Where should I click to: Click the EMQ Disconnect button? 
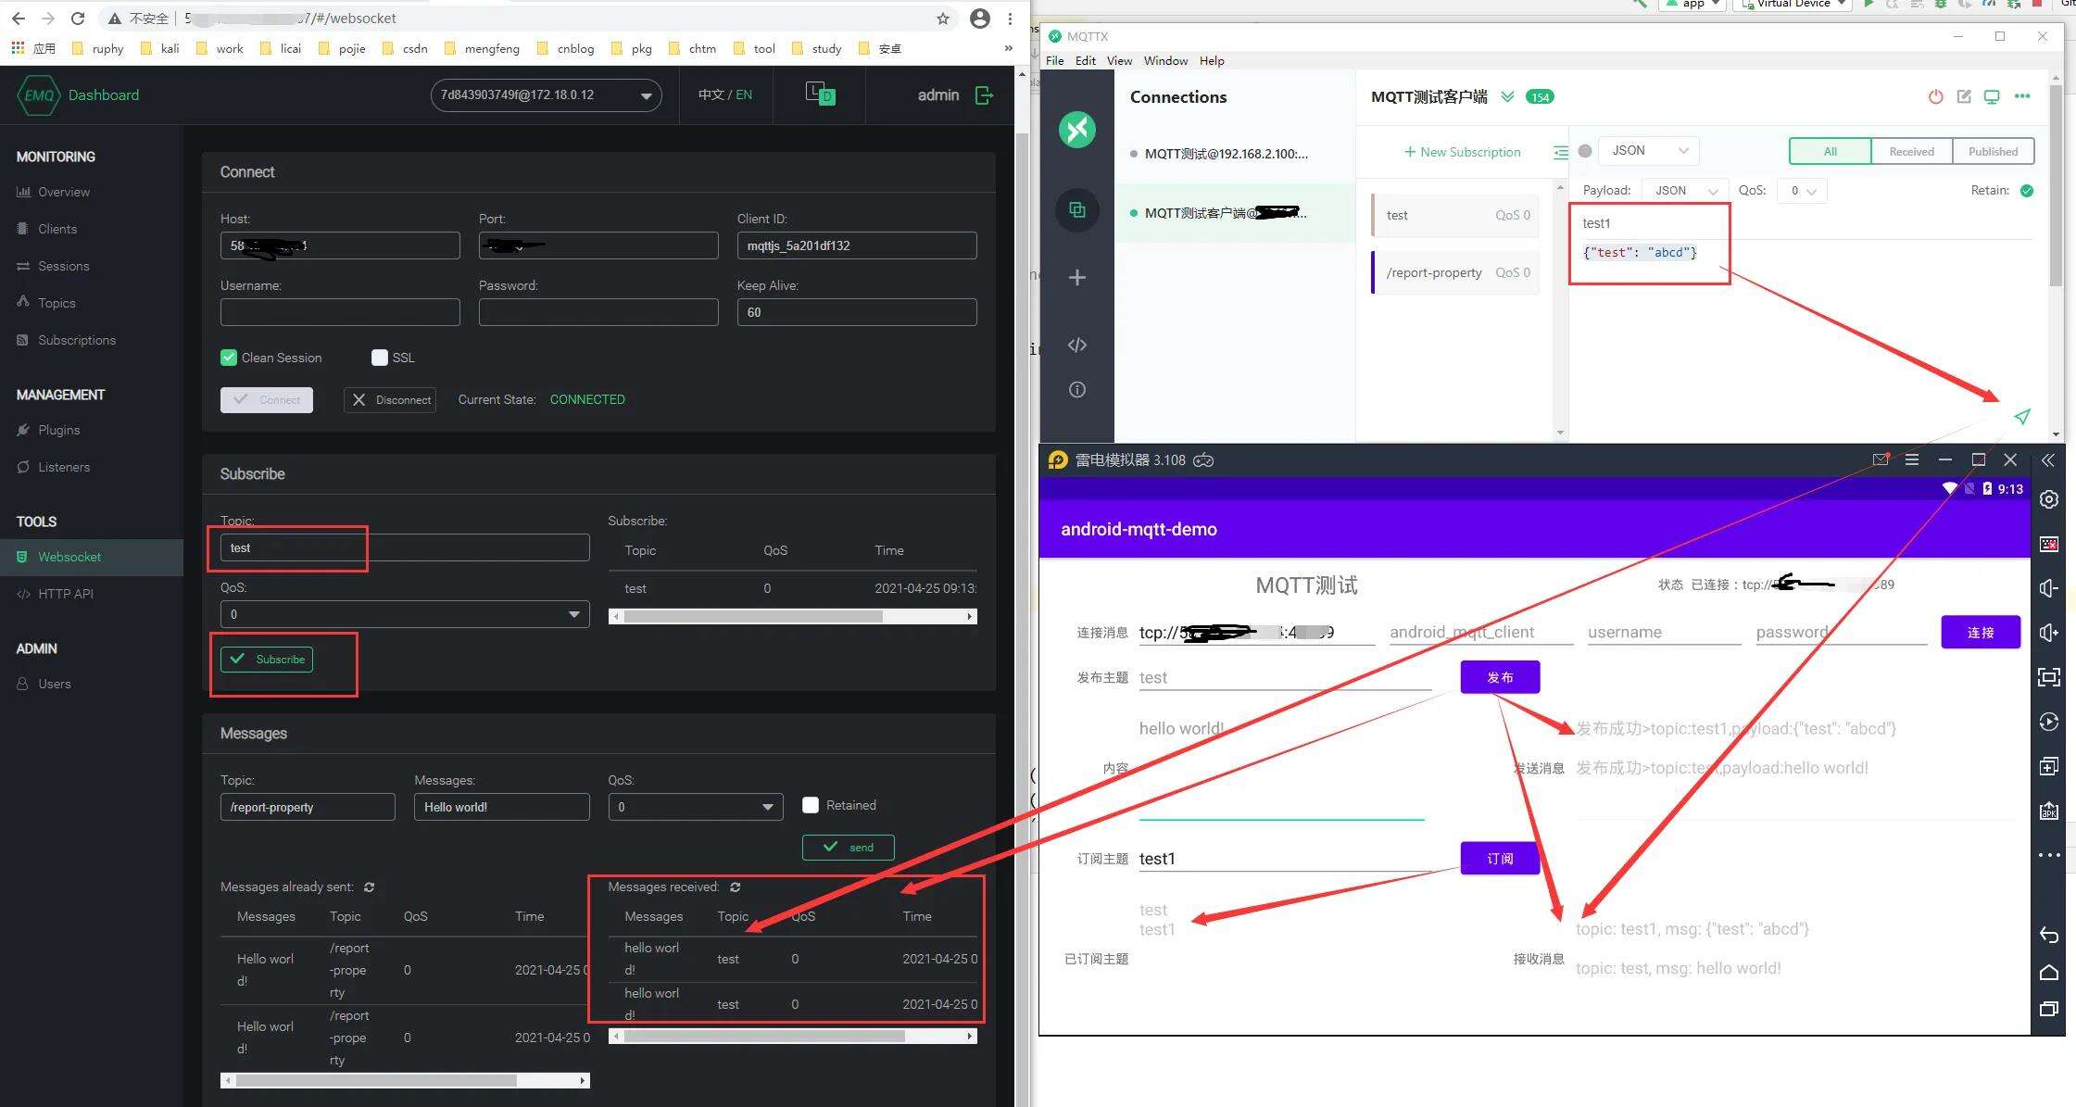click(390, 400)
